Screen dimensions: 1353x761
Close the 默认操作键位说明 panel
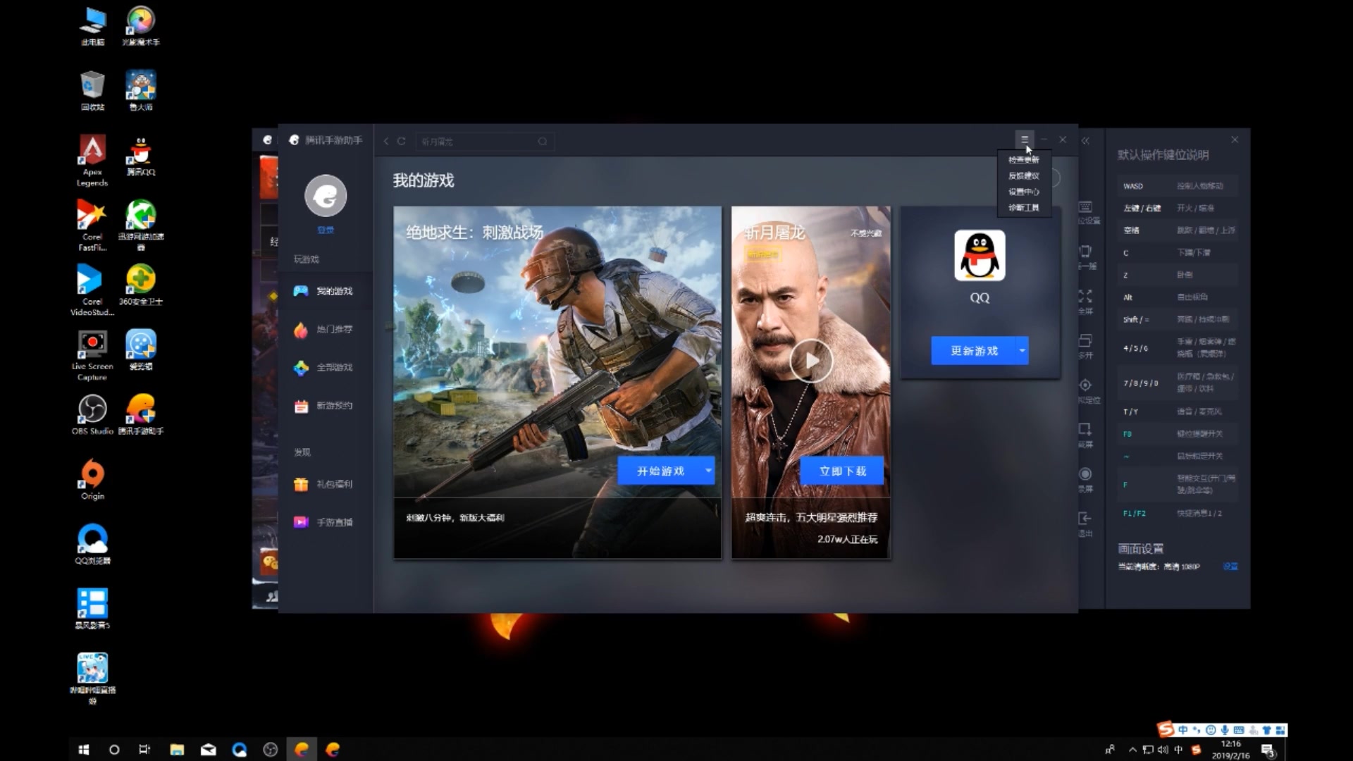point(1235,140)
